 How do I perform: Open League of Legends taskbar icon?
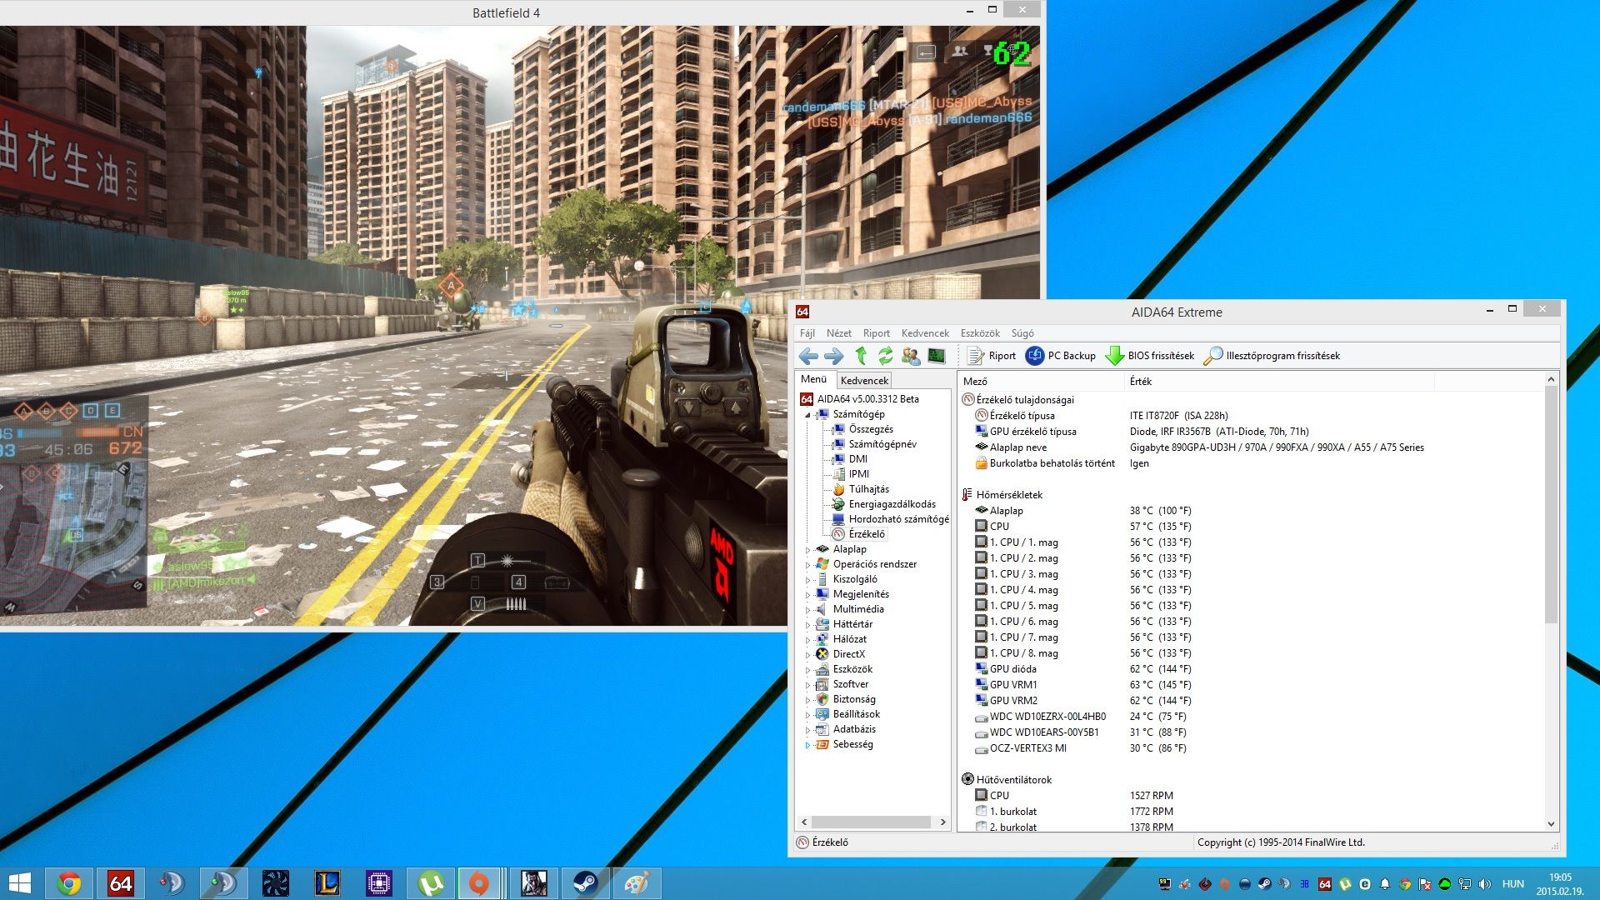coord(327,883)
